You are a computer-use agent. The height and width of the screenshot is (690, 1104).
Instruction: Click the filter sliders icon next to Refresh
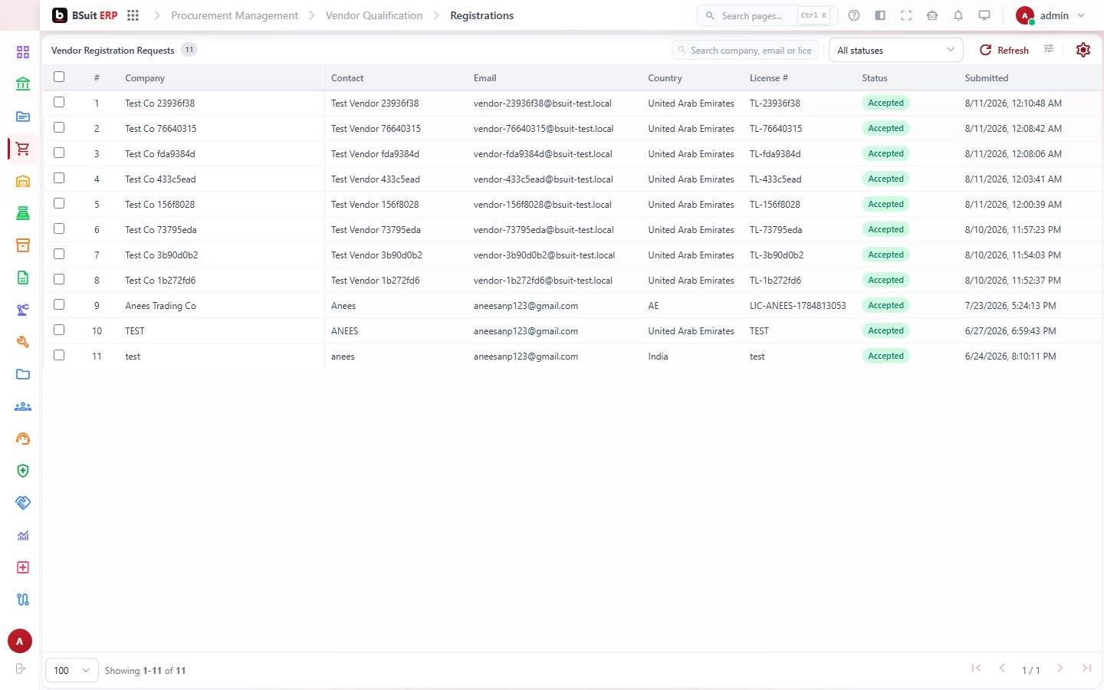click(1049, 49)
